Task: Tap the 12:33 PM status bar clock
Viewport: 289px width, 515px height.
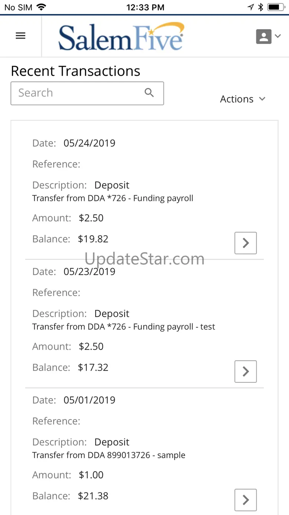Action: click(145, 7)
